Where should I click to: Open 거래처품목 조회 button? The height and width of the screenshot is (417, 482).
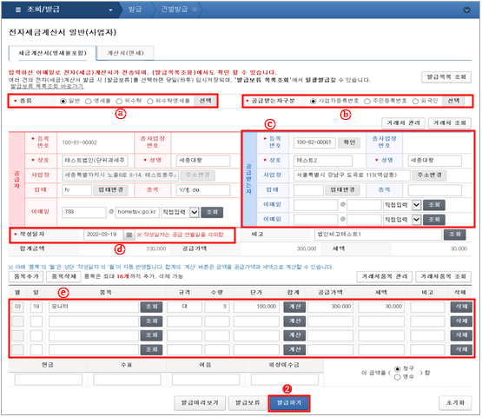point(443,277)
